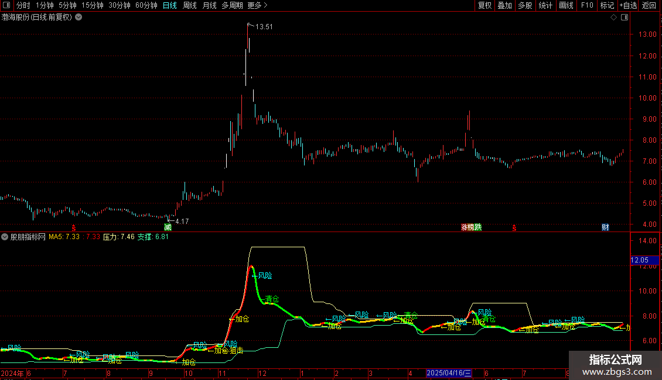This screenshot has width=662, height=380.
Task: Switch to the 60分钟 period tab
Action: tap(146, 5)
